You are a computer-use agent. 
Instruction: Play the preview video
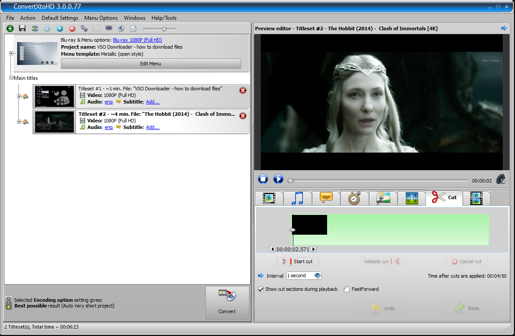point(278,179)
